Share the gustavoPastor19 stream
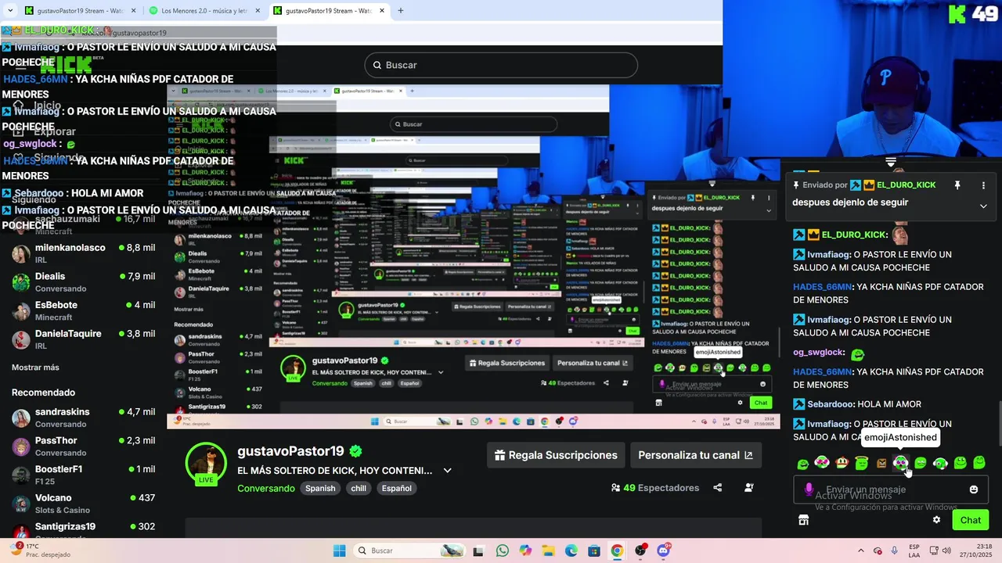This screenshot has width=1002, height=563. tap(718, 488)
